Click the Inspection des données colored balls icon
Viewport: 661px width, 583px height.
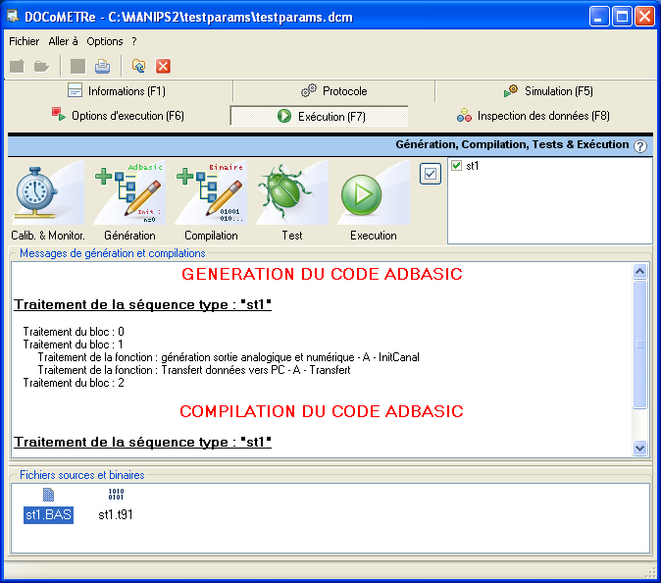[464, 115]
